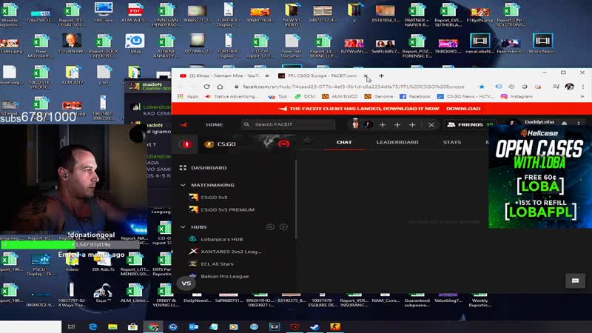Click the faceit.com address bar
The width and height of the screenshot is (592, 333).
coord(355,87)
